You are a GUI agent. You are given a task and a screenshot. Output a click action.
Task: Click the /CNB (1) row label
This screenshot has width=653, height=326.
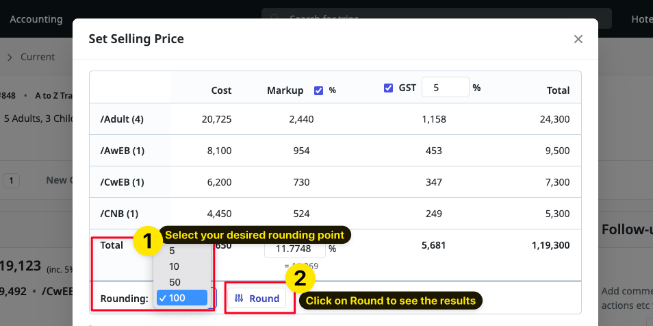119,214
